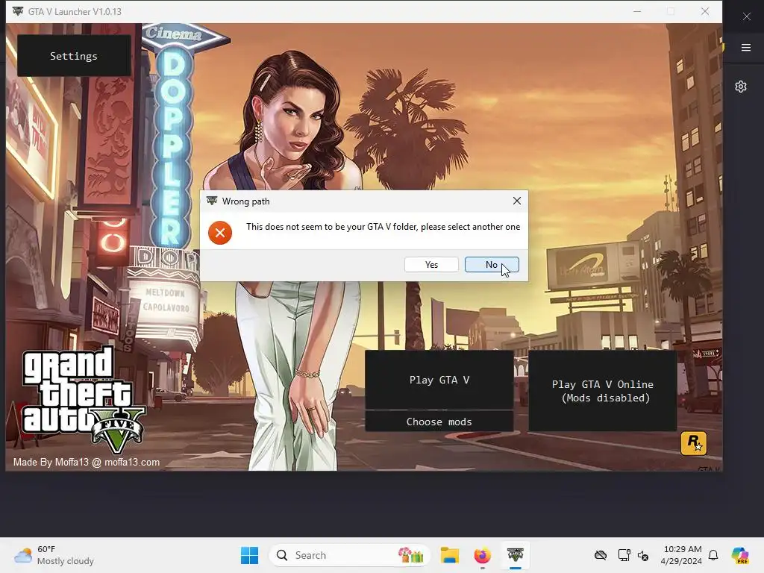Click No in the Wrong path dialog

[x=492, y=265]
